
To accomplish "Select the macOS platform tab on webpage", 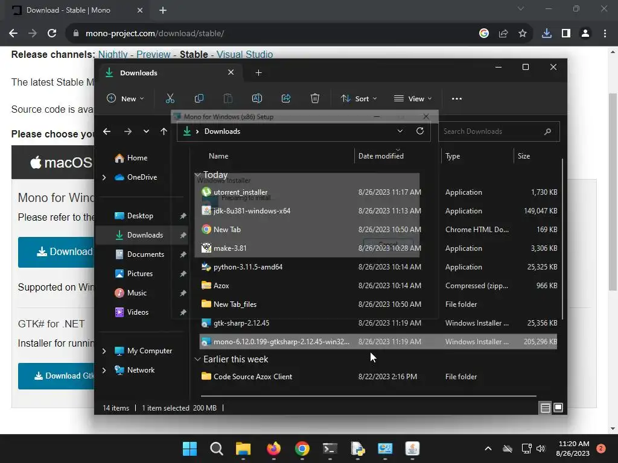I will tap(53, 162).
